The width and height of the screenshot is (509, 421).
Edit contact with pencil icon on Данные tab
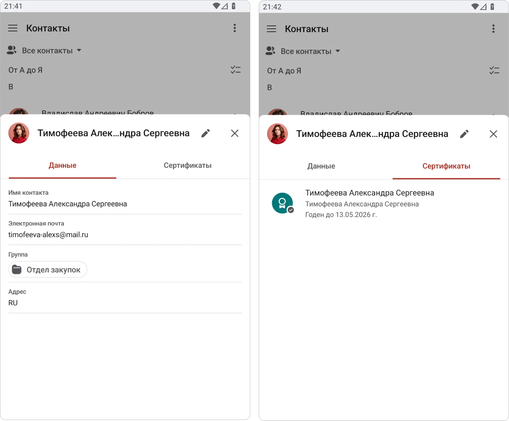click(206, 133)
